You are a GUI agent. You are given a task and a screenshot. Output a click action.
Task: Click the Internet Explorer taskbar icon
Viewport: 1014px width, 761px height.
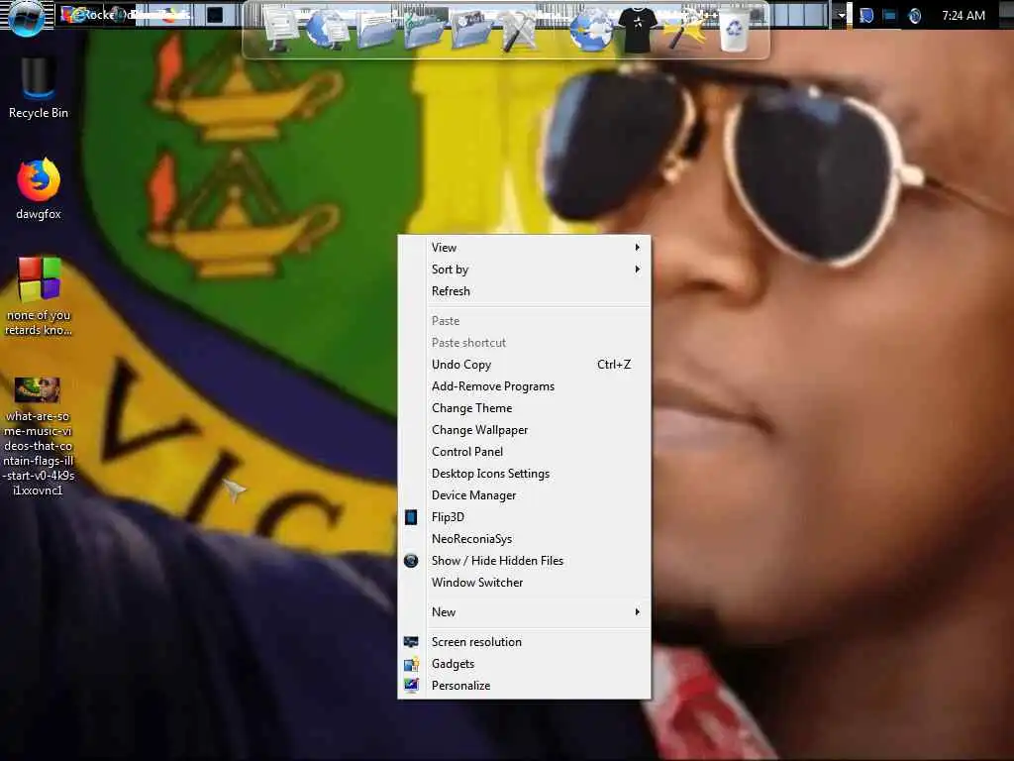(x=78, y=14)
